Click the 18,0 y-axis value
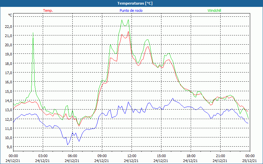This screenshot has width=263, height=164. tap(9, 63)
